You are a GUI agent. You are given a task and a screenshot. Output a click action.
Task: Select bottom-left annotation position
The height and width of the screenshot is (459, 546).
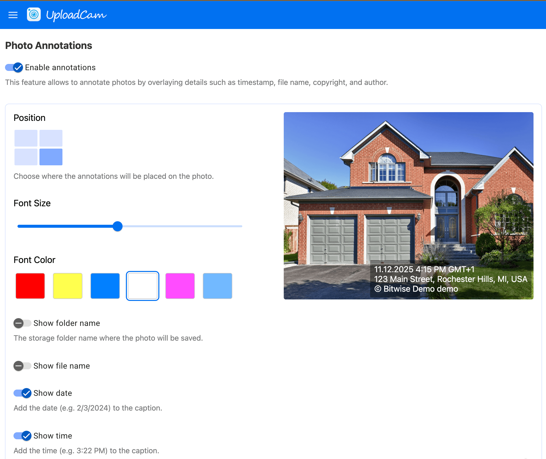pos(26,157)
